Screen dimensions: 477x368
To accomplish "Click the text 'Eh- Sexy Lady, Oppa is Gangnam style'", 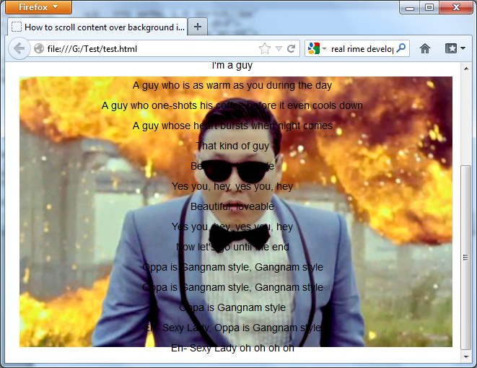I will [x=232, y=328].
